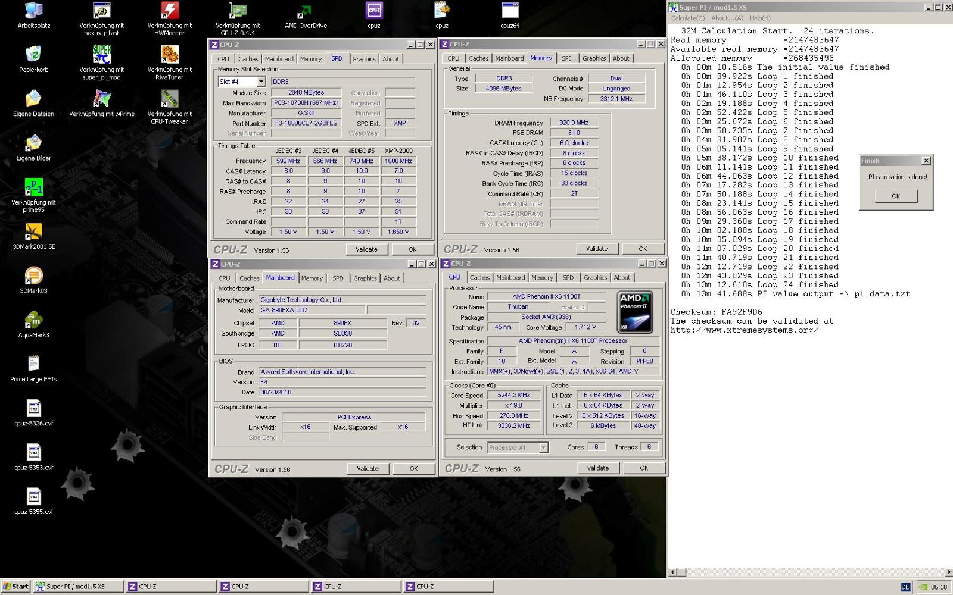
Task: Click the green tray icon next to clock
Action: tap(923, 587)
